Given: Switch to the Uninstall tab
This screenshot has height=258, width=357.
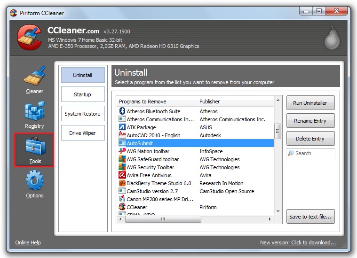Looking at the screenshot, I should [83, 75].
